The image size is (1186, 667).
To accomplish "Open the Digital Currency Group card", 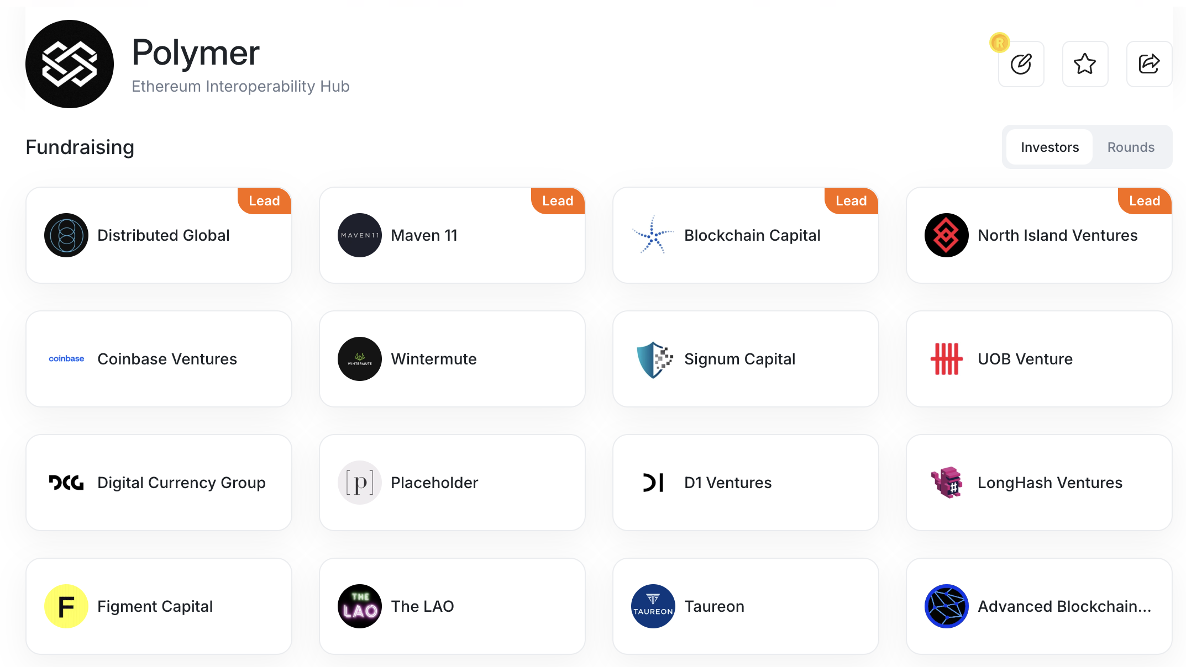I will click(159, 483).
